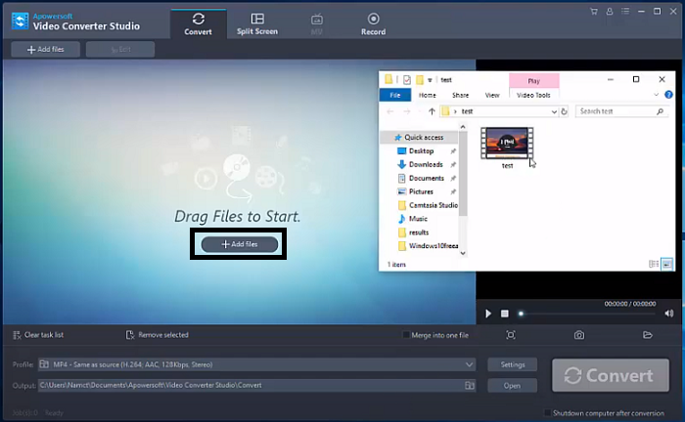Viewport: 685px width, 422px height.
Task: Click the fullscreen preview icon
Action: [511, 335]
